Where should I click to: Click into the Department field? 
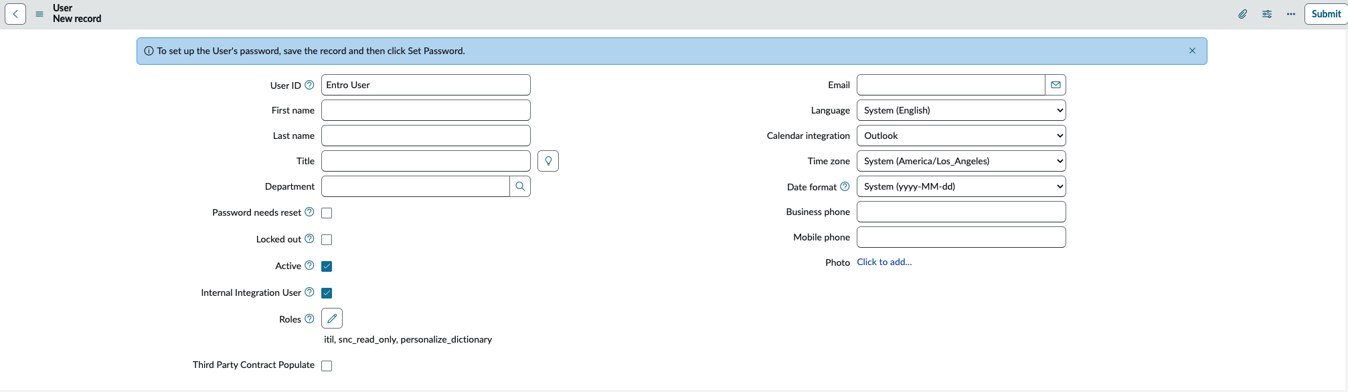click(416, 186)
